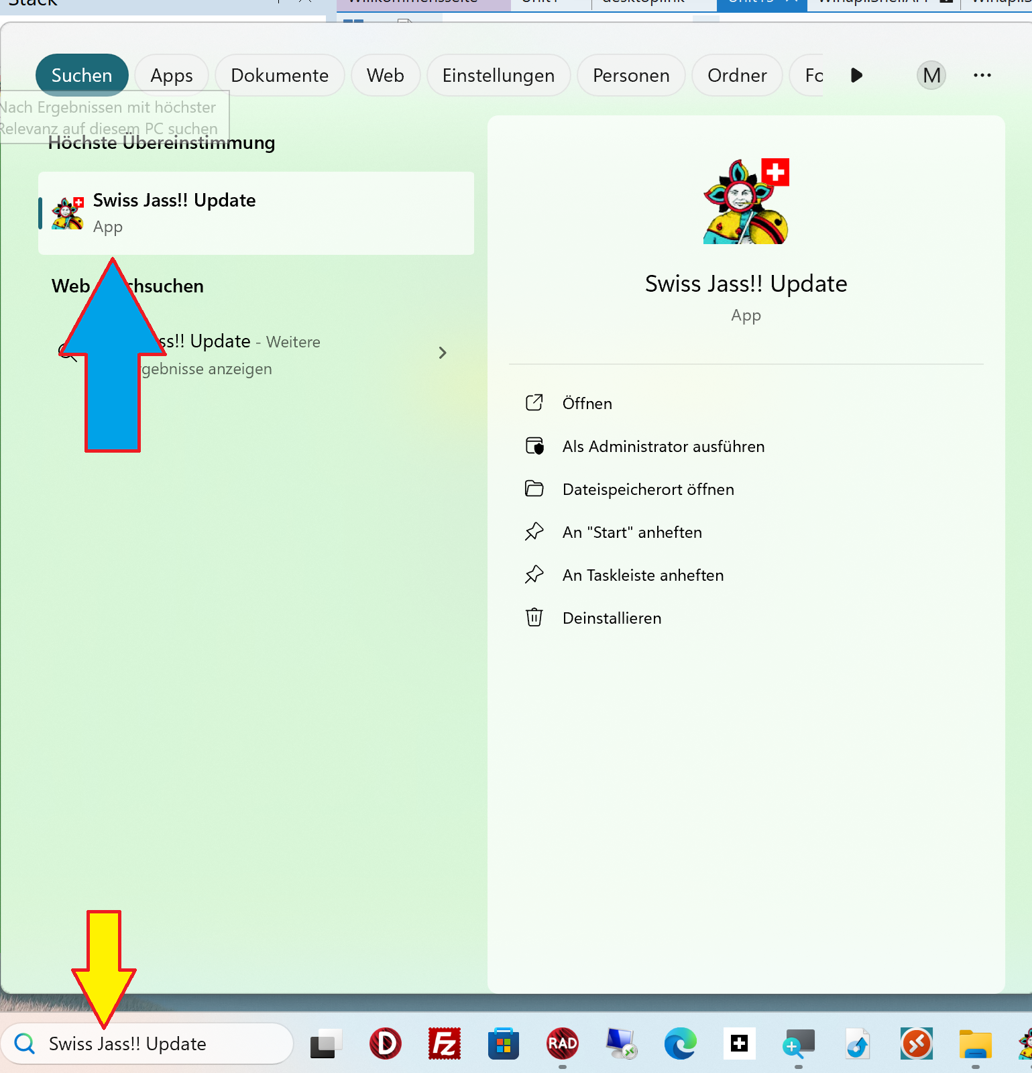Open the Swiss Jass!! Update best match result
This screenshot has height=1073, width=1032.
(256, 213)
